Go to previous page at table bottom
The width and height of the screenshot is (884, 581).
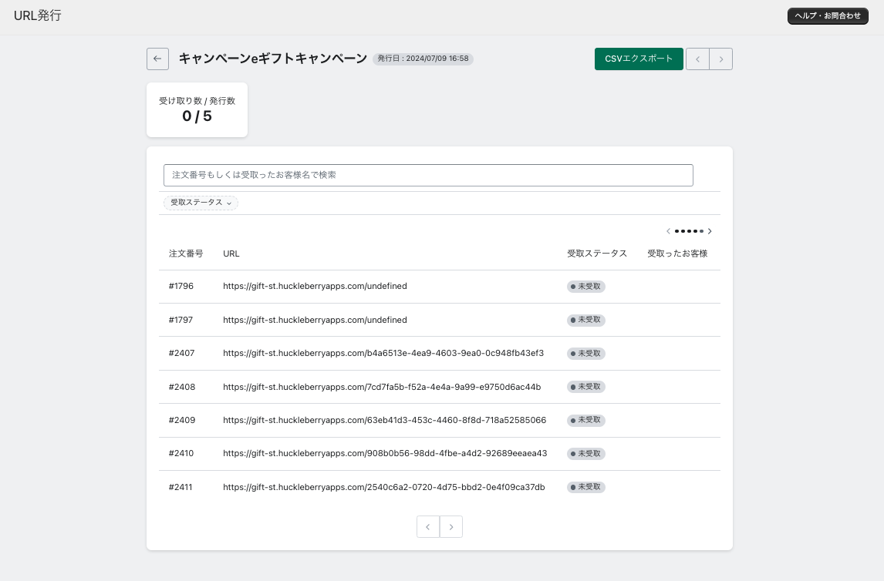pos(428,527)
